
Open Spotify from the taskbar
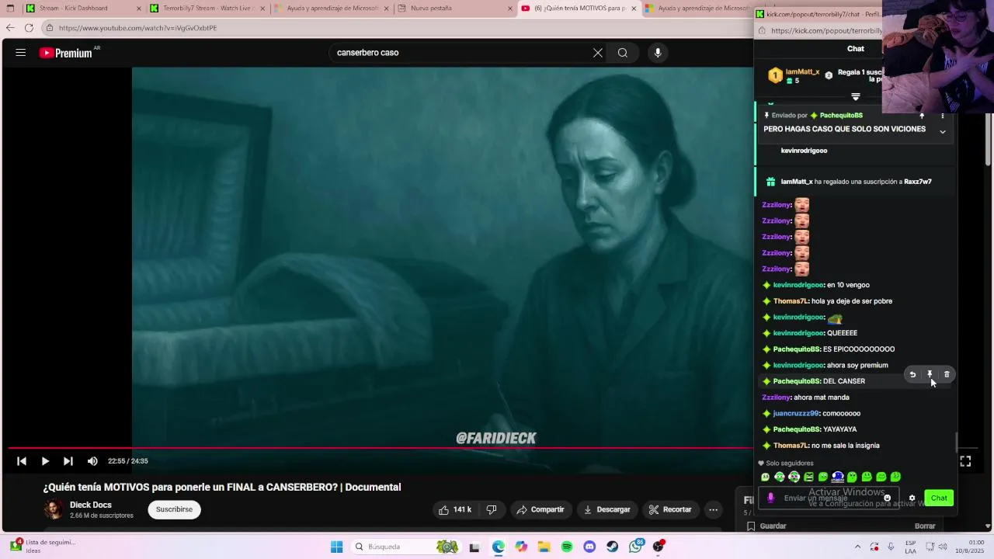[567, 547]
